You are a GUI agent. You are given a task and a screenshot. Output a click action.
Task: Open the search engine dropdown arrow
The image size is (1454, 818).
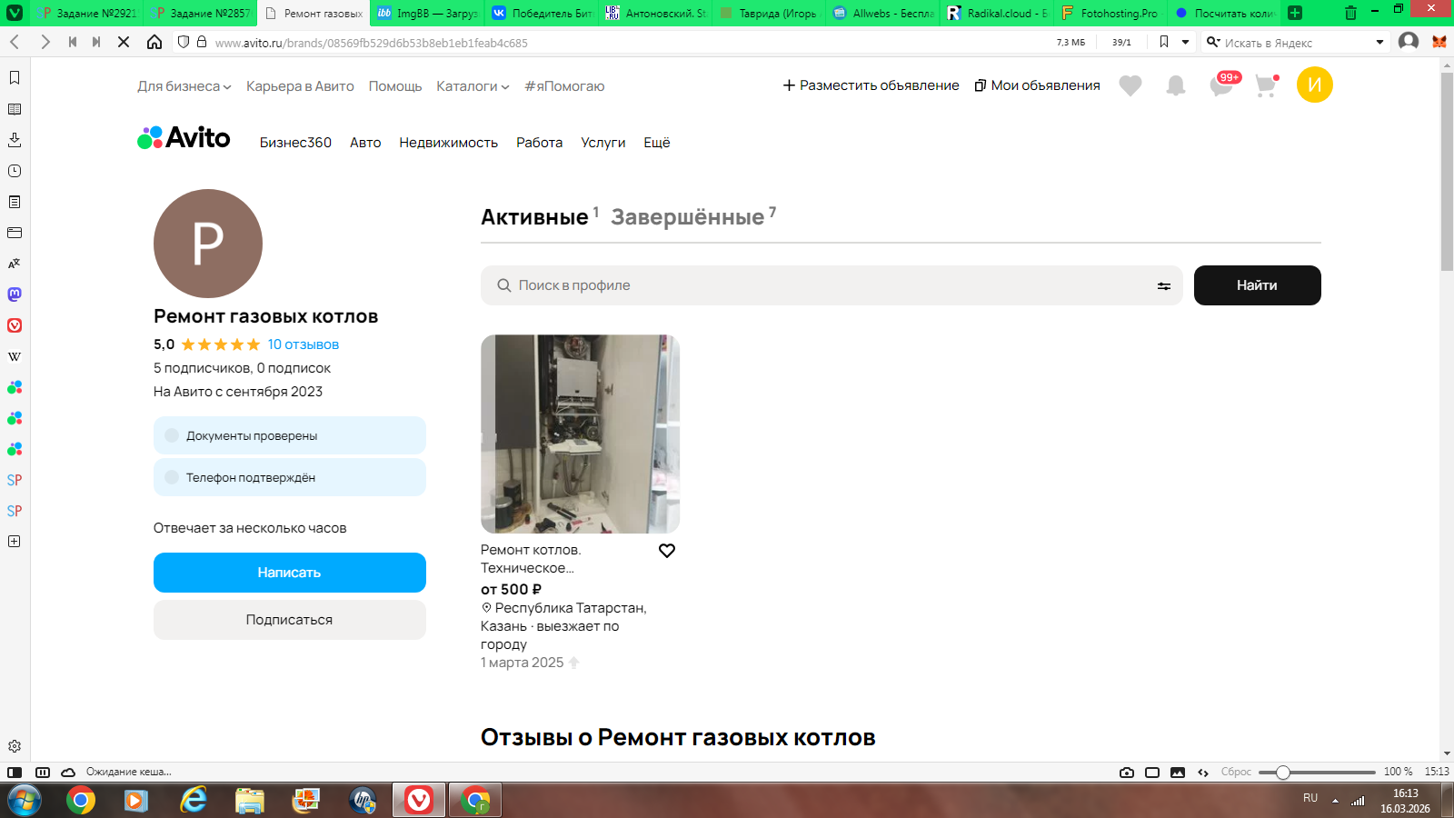click(x=1379, y=43)
